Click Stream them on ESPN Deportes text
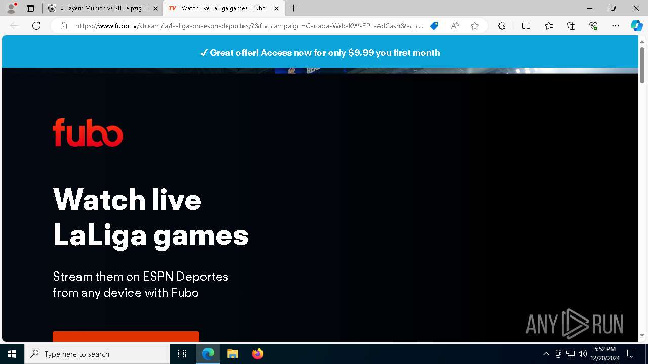The image size is (648, 364). (x=141, y=284)
